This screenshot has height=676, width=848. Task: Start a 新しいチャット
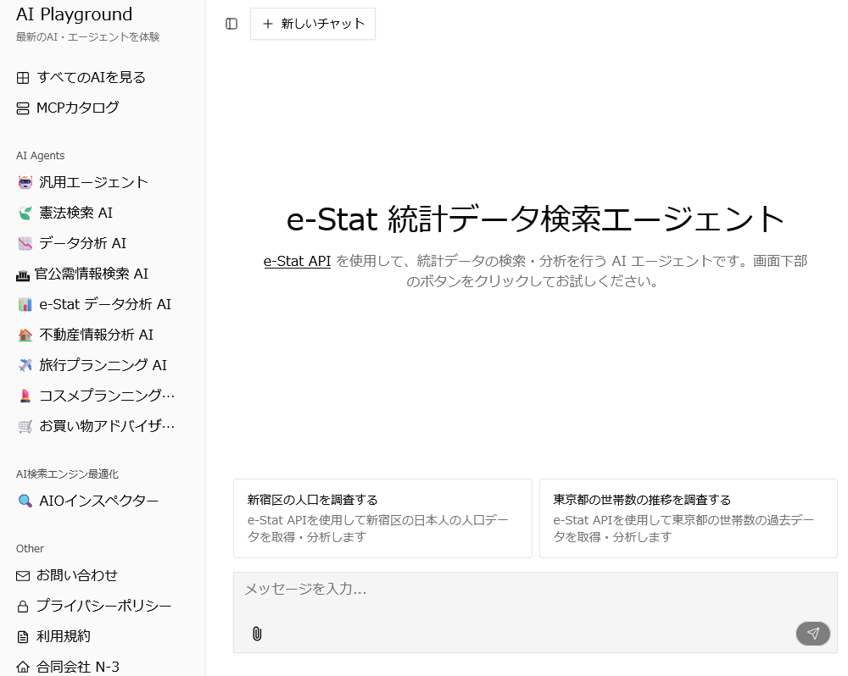click(x=313, y=24)
